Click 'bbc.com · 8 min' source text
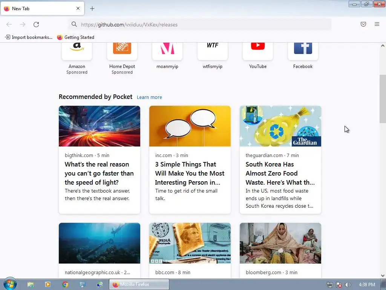The image size is (386, 290). pyautogui.click(x=173, y=273)
